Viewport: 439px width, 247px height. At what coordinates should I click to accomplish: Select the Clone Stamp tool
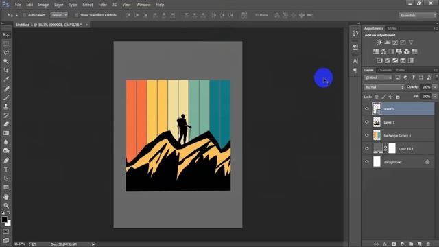click(6, 106)
